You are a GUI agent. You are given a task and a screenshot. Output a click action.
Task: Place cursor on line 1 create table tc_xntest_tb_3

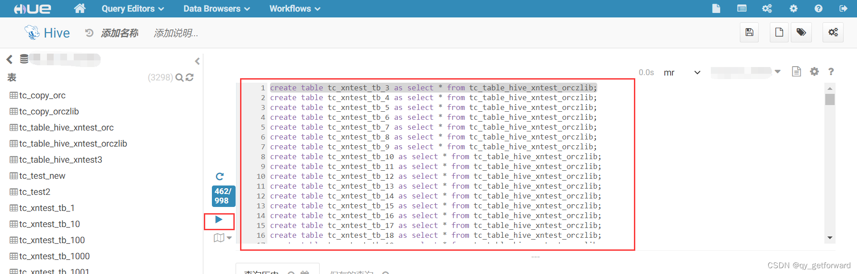tap(433, 88)
